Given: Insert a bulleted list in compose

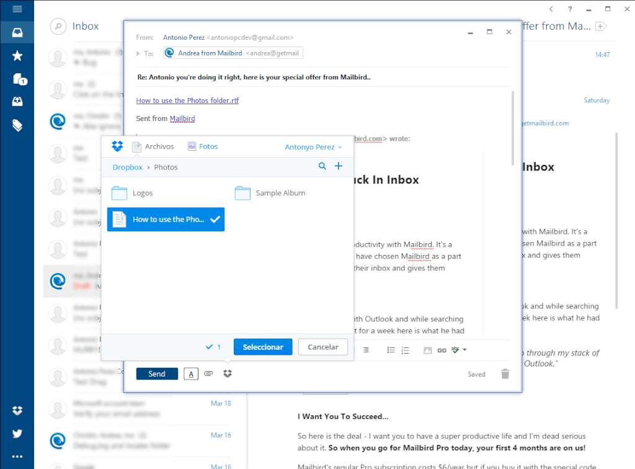Looking at the screenshot, I should click(391, 350).
